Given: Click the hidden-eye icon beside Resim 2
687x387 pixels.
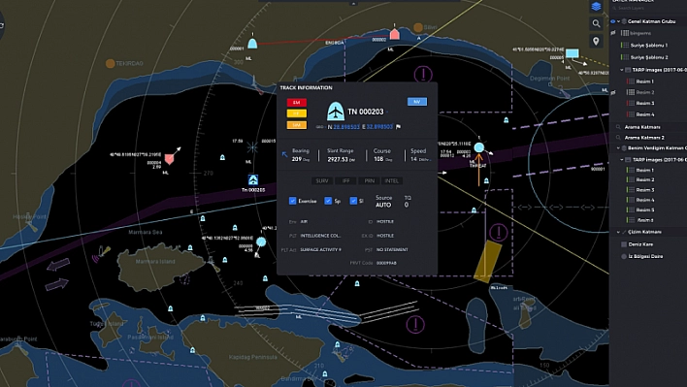Looking at the screenshot, I should pos(614,92).
